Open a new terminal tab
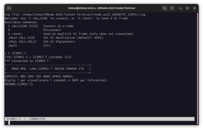 [x=9, y=8]
